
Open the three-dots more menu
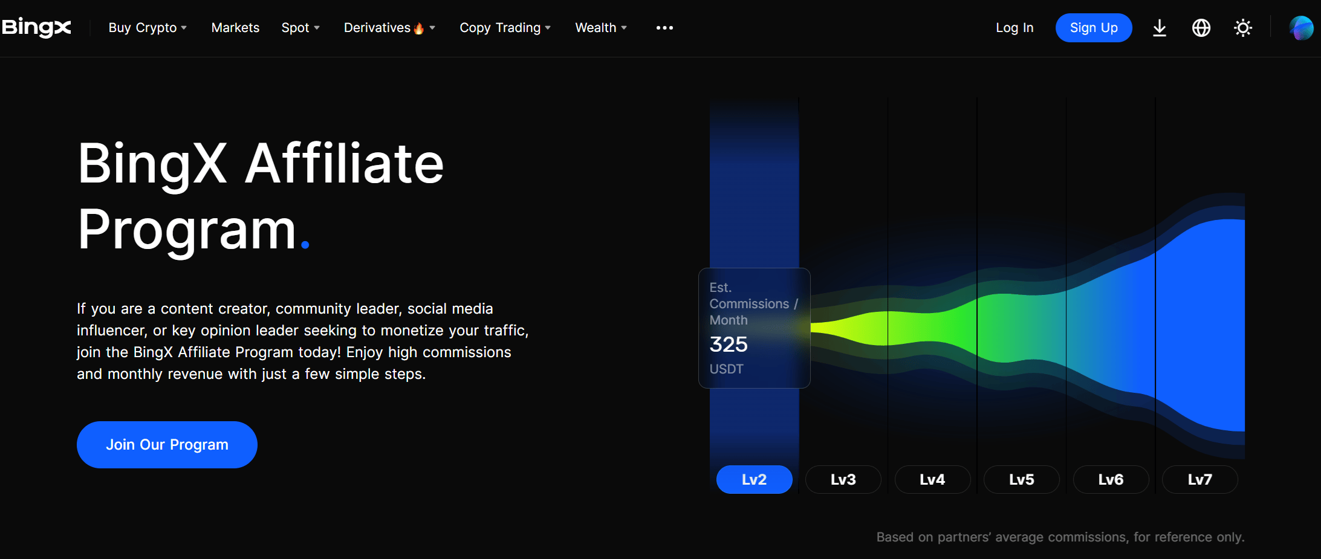tap(664, 28)
